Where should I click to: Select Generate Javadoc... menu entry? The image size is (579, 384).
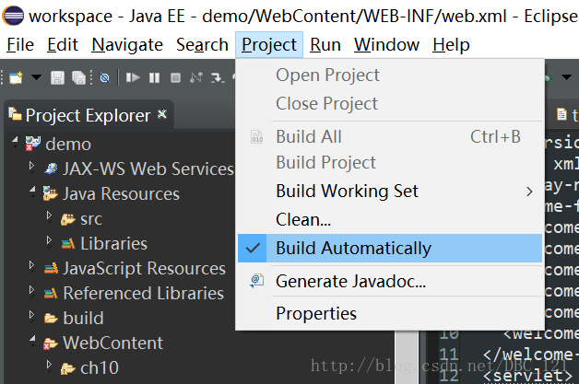pos(350,281)
